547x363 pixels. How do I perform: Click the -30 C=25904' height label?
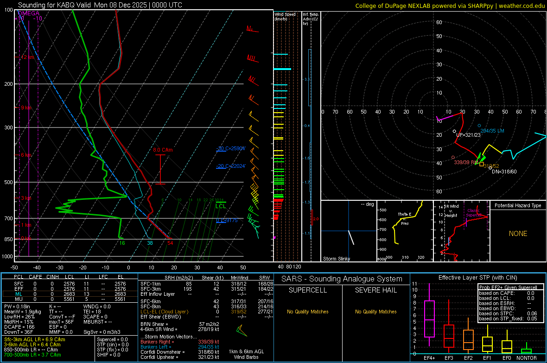click(x=231, y=148)
